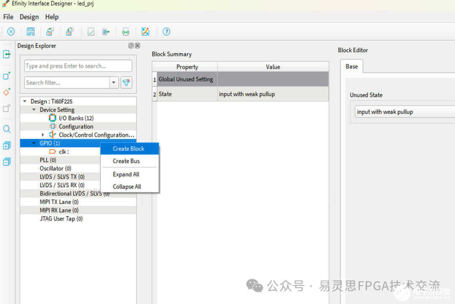Click the Value column header
Image resolution: width=455 pixels, height=304 pixels.
(x=273, y=67)
